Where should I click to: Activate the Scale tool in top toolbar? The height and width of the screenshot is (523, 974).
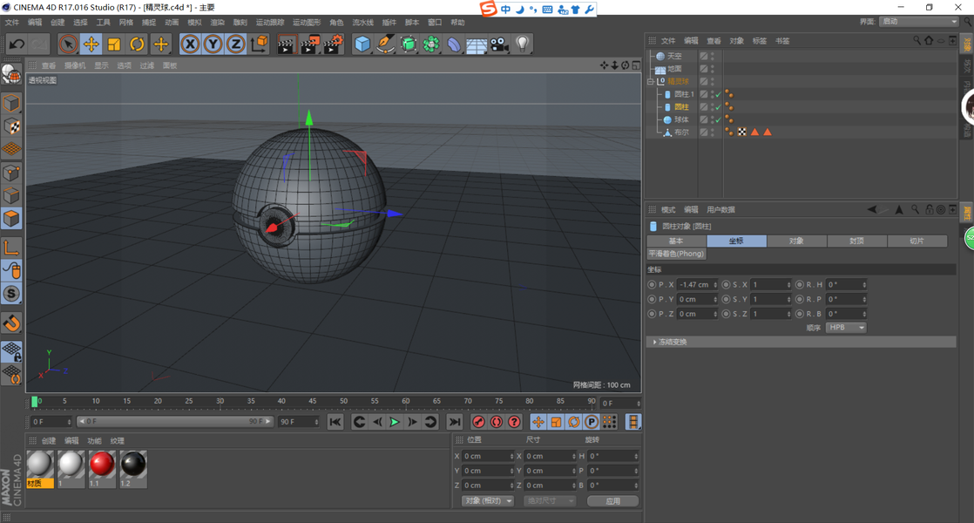click(114, 44)
